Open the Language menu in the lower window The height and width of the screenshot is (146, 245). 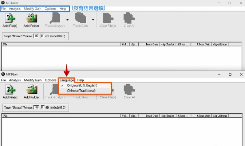tap(67, 80)
